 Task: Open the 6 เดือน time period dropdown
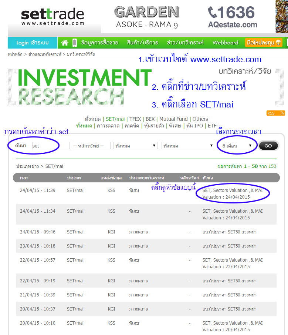[x=237, y=146]
